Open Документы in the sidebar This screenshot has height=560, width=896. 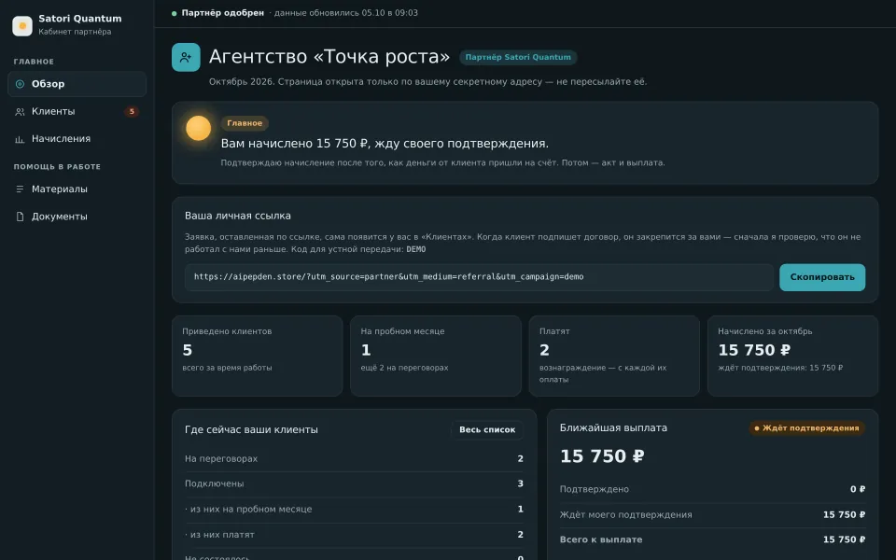(x=77, y=217)
